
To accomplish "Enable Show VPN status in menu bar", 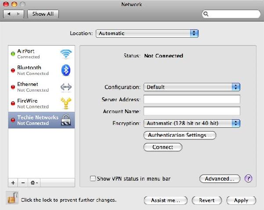I will 93,178.
